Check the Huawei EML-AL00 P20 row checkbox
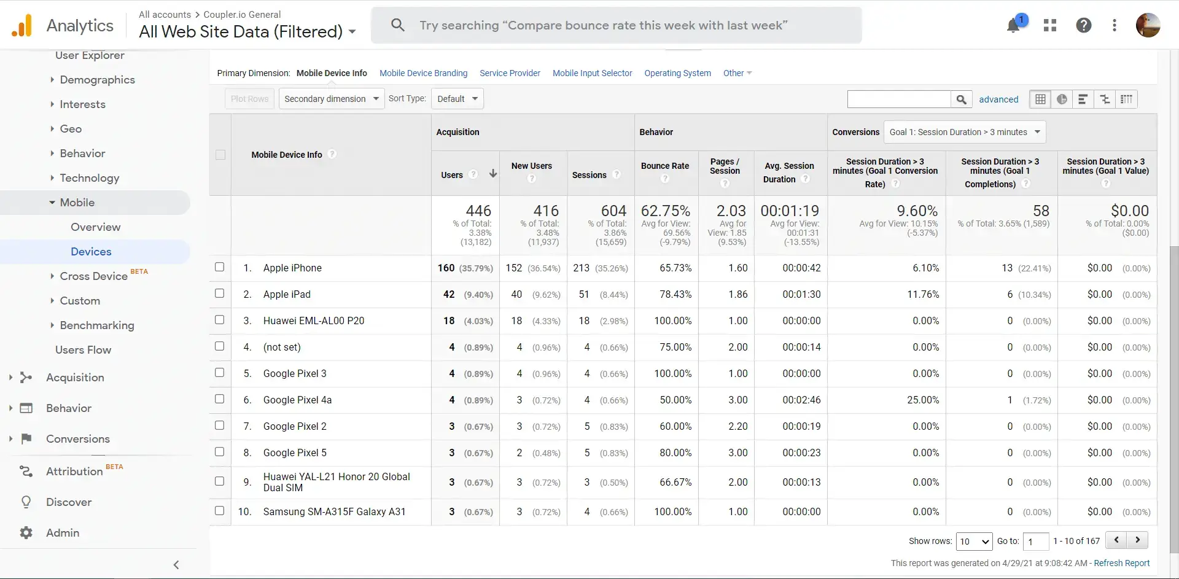Image resolution: width=1179 pixels, height=579 pixels. (219, 320)
